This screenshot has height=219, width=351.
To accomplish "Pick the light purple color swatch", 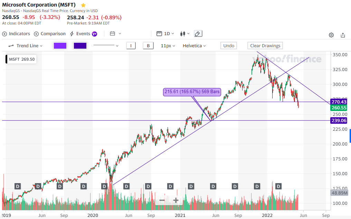I will 60,46.
